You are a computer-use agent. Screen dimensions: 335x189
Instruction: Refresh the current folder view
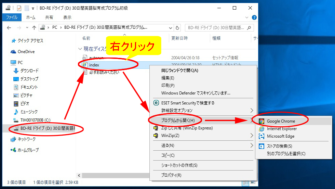(x=177, y=28)
